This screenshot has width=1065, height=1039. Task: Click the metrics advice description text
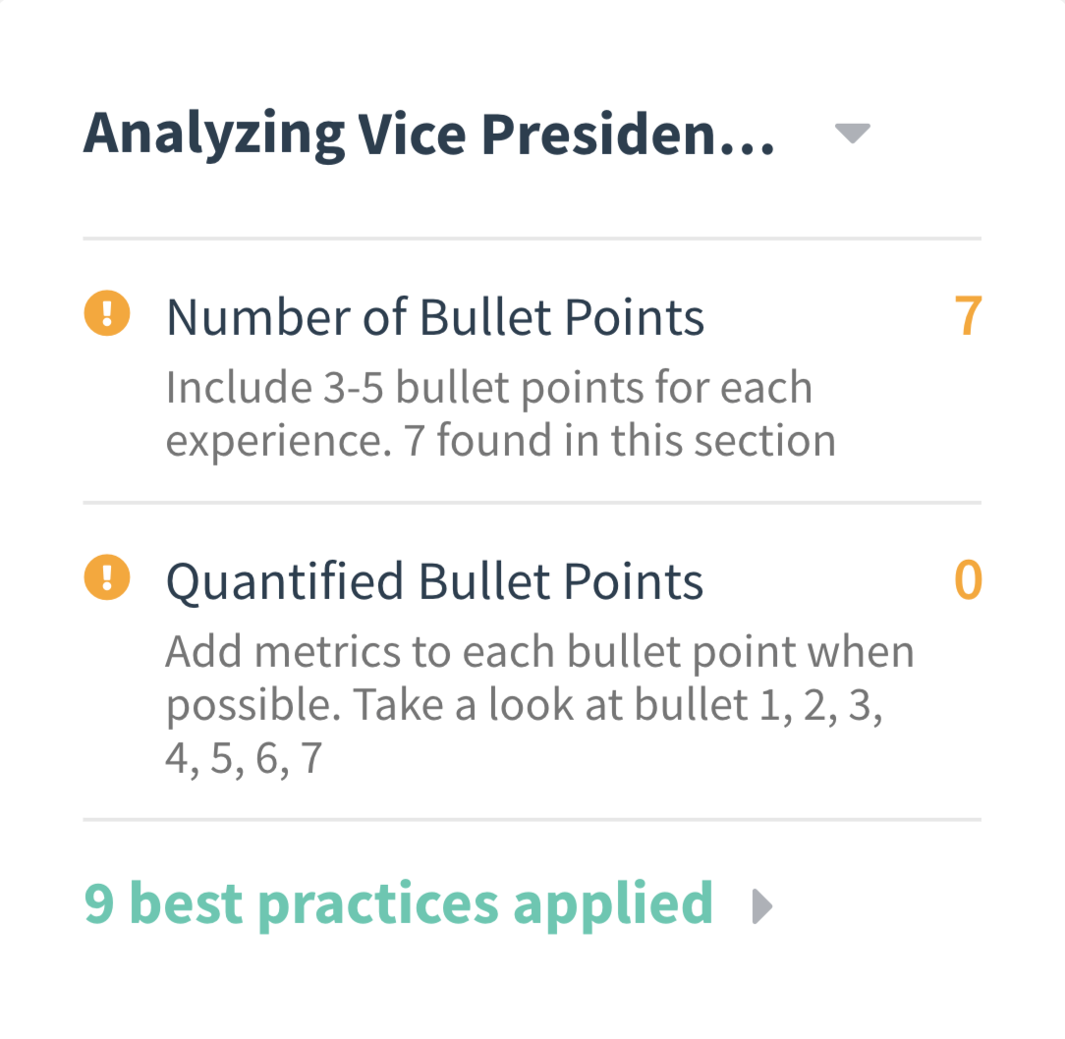[x=540, y=702]
